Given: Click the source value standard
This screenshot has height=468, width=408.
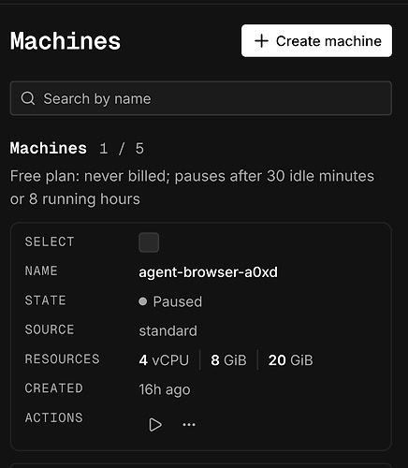Looking at the screenshot, I should (x=168, y=330).
